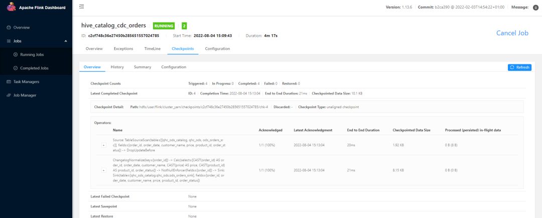542x218 pixels.
Task: Click the Refresh button
Action: [x=519, y=67]
